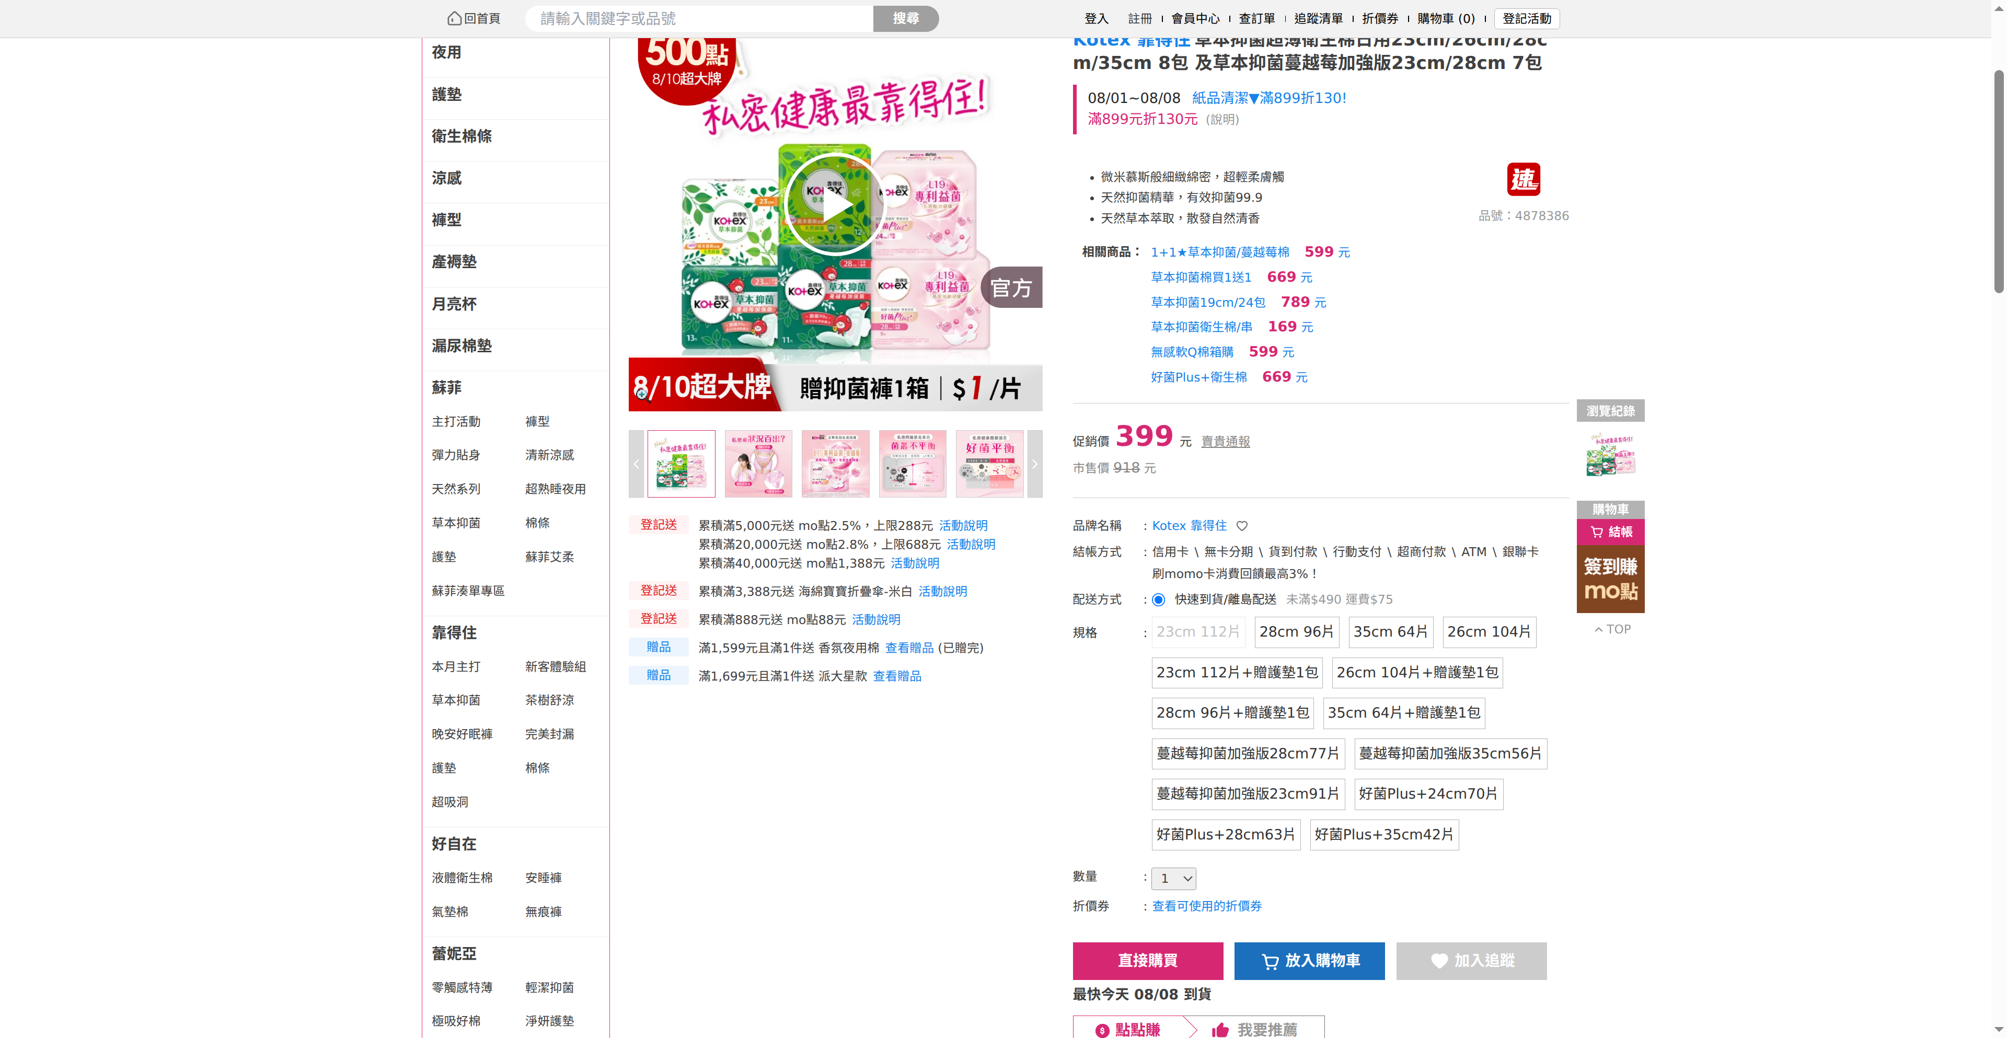Open the 瀏覽紀錄 recently viewed product thumbnail
2007x1038 pixels.
(1610, 454)
